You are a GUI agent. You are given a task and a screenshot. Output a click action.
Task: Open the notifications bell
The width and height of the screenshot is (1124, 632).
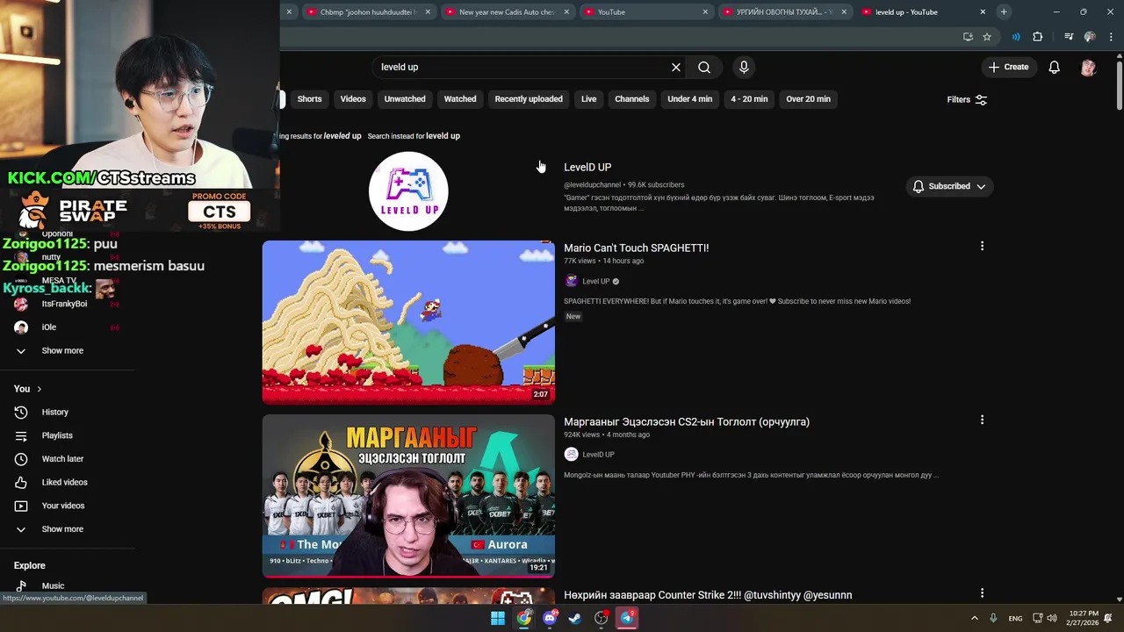point(1055,67)
